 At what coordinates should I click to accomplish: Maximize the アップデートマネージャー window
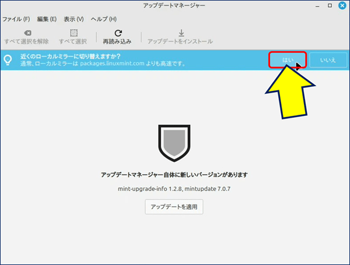click(x=330, y=6)
